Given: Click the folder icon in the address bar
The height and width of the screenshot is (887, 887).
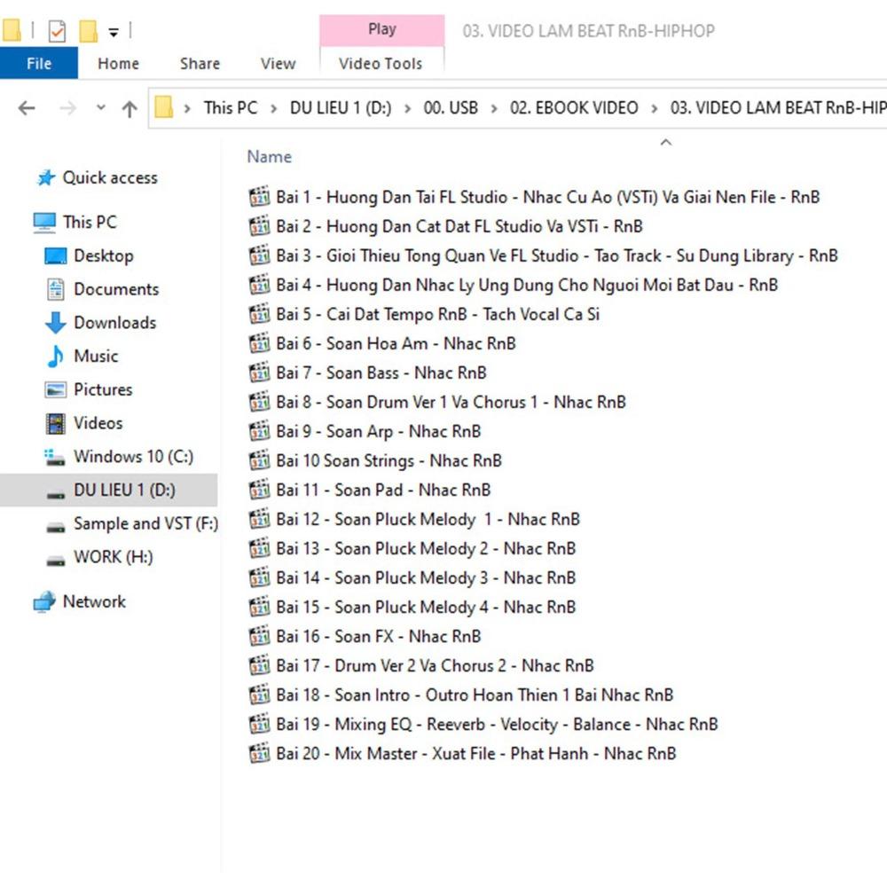Looking at the screenshot, I should [163, 107].
